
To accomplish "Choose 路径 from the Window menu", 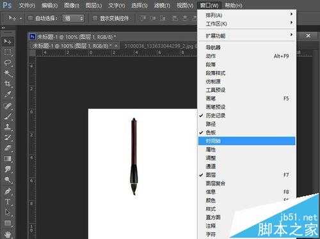I will 247,124.
